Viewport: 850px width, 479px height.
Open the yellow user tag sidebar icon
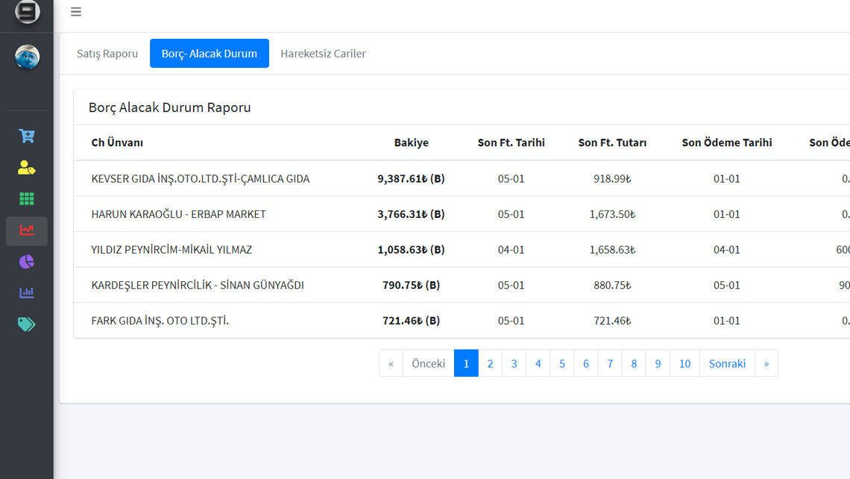click(27, 168)
